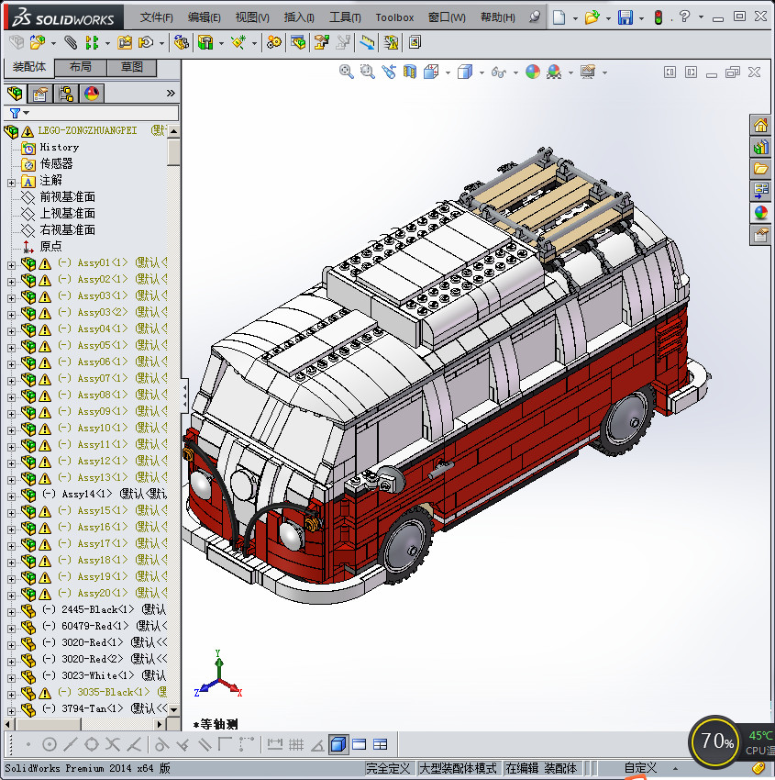Click the Hide/Show Items glasses icon
Screen dimensions: 775x780
pos(499,72)
